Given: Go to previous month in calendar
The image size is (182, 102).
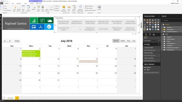Looking at the screenshot, I should click(x=5, y=41).
